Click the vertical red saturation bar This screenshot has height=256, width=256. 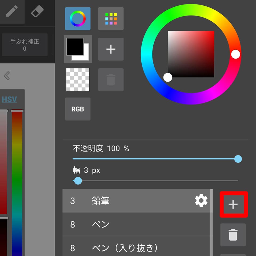point(3,162)
